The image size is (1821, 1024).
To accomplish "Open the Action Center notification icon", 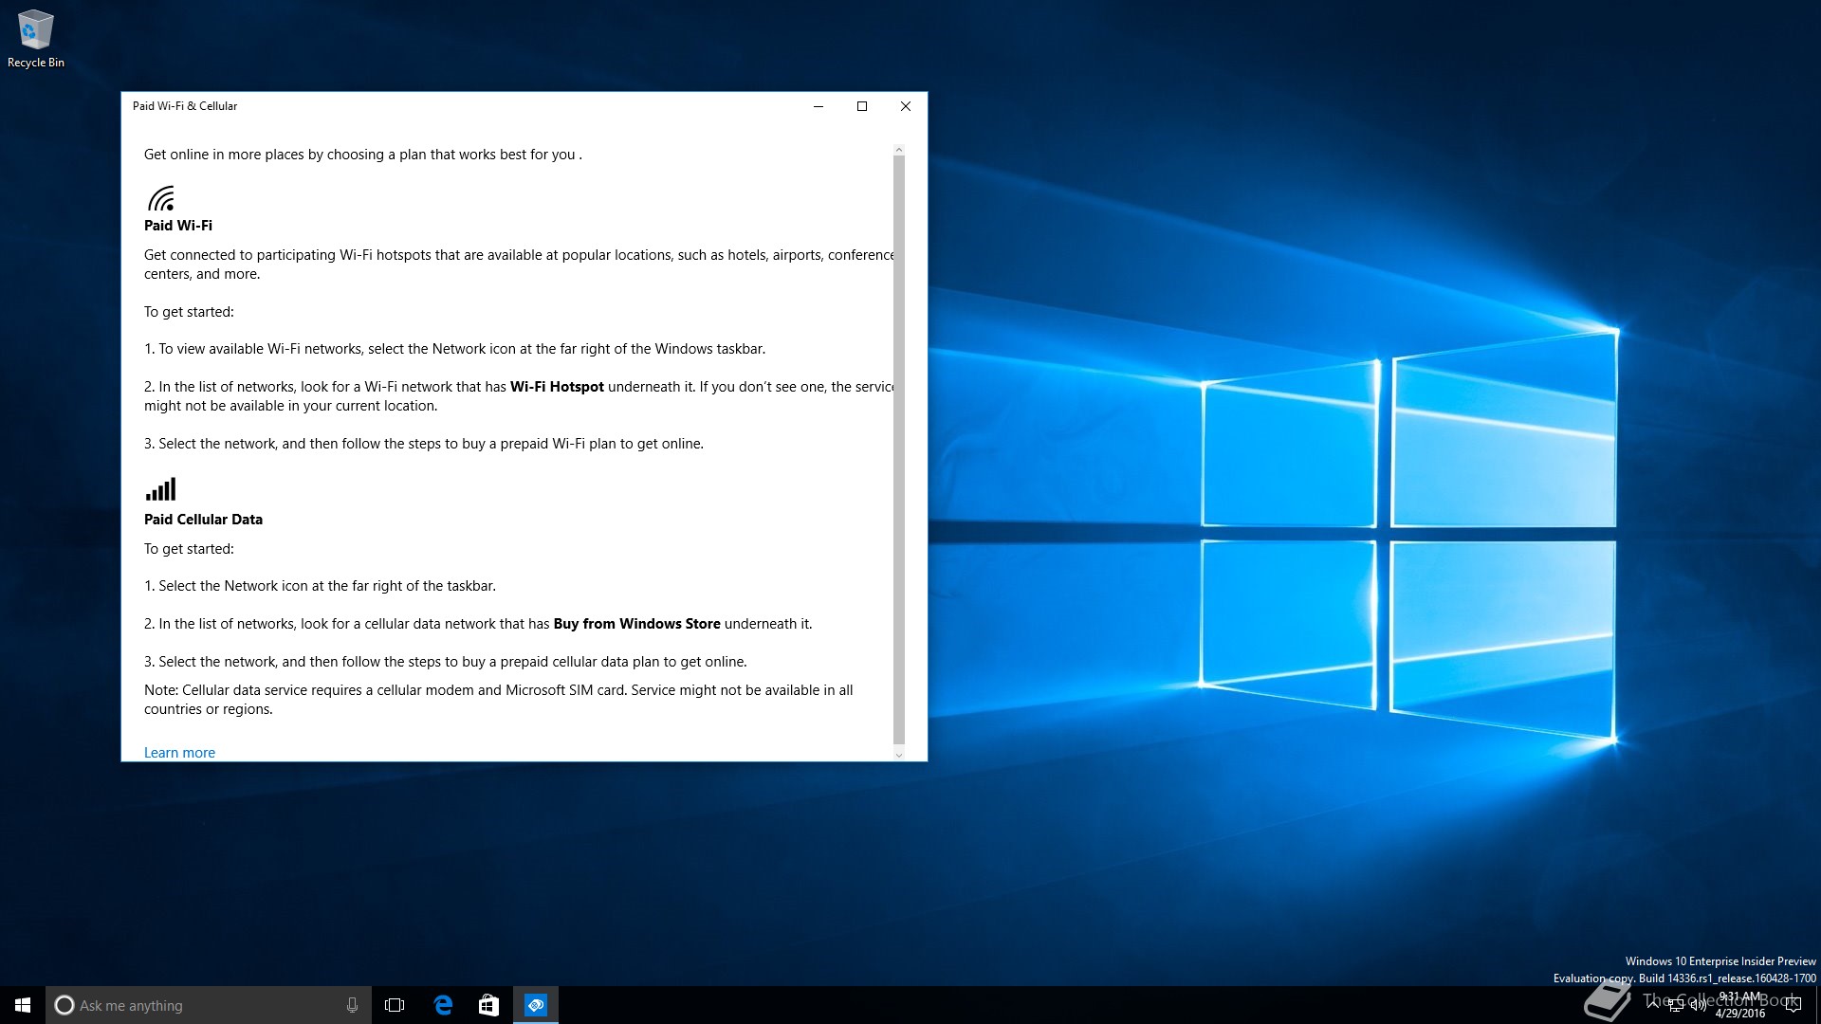I will coord(1793,1005).
